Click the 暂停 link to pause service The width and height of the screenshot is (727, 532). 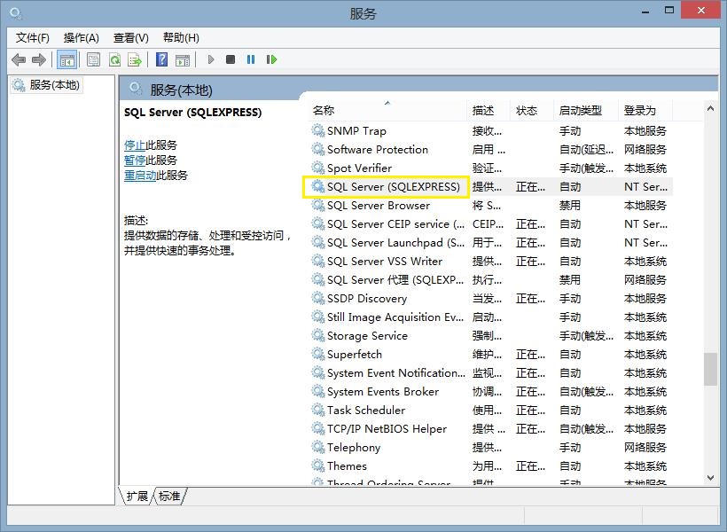point(135,160)
